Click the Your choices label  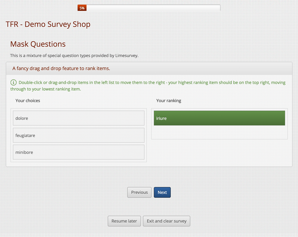click(28, 101)
